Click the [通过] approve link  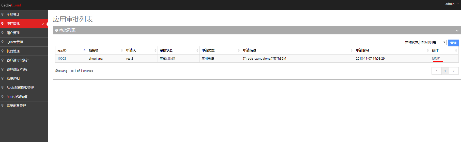[x=436, y=59]
